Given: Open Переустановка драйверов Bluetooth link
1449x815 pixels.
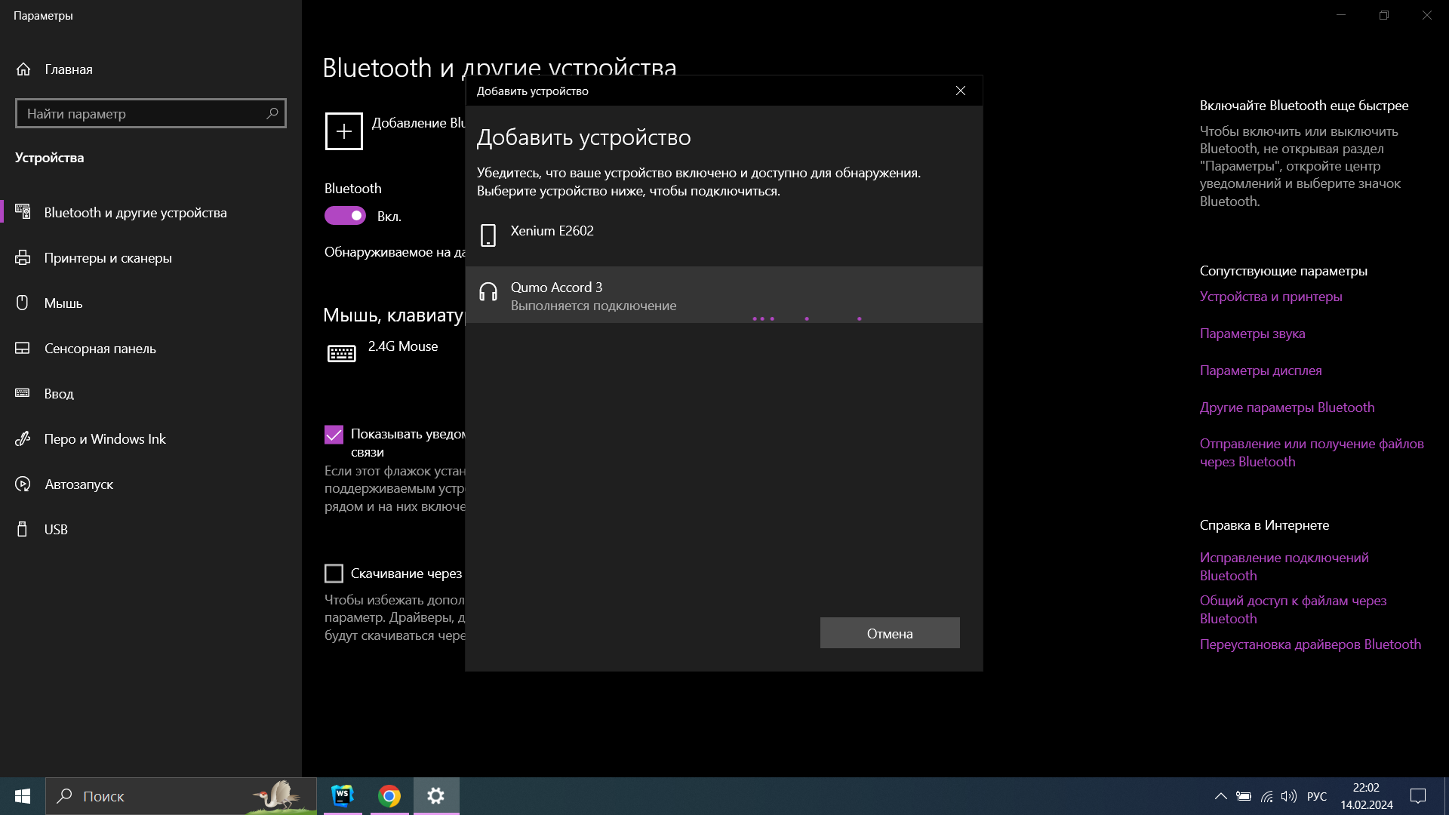Looking at the screenshot, I should coord(1310,644).
